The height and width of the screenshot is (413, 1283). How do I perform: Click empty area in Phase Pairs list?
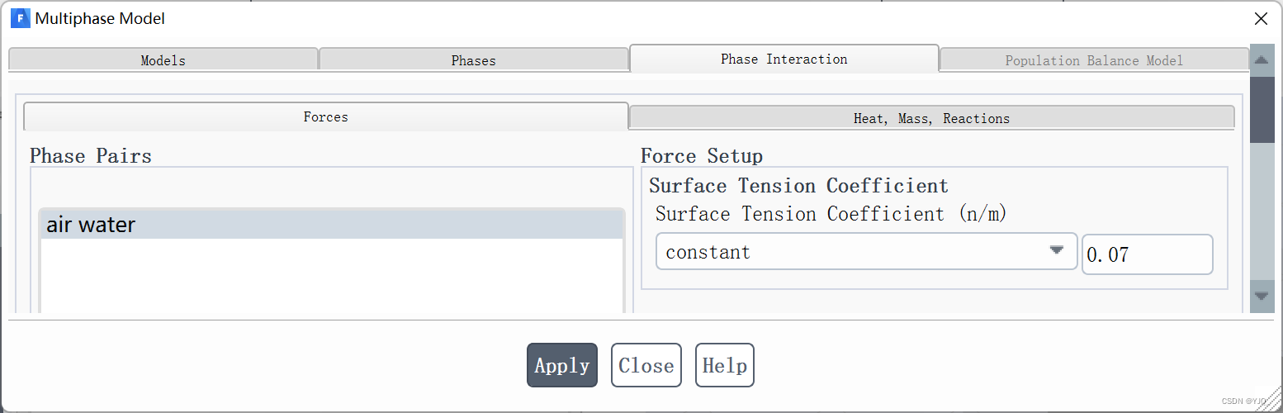pyautogui.click(x=332, y=277)
